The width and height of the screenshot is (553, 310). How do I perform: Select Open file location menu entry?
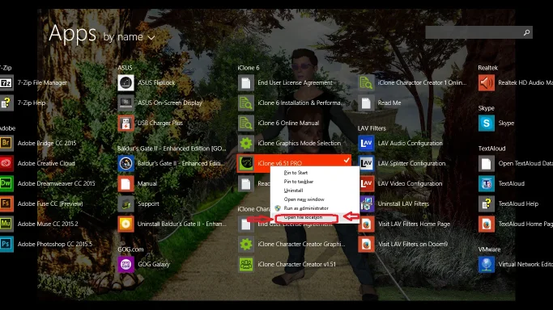coord(303,217)
